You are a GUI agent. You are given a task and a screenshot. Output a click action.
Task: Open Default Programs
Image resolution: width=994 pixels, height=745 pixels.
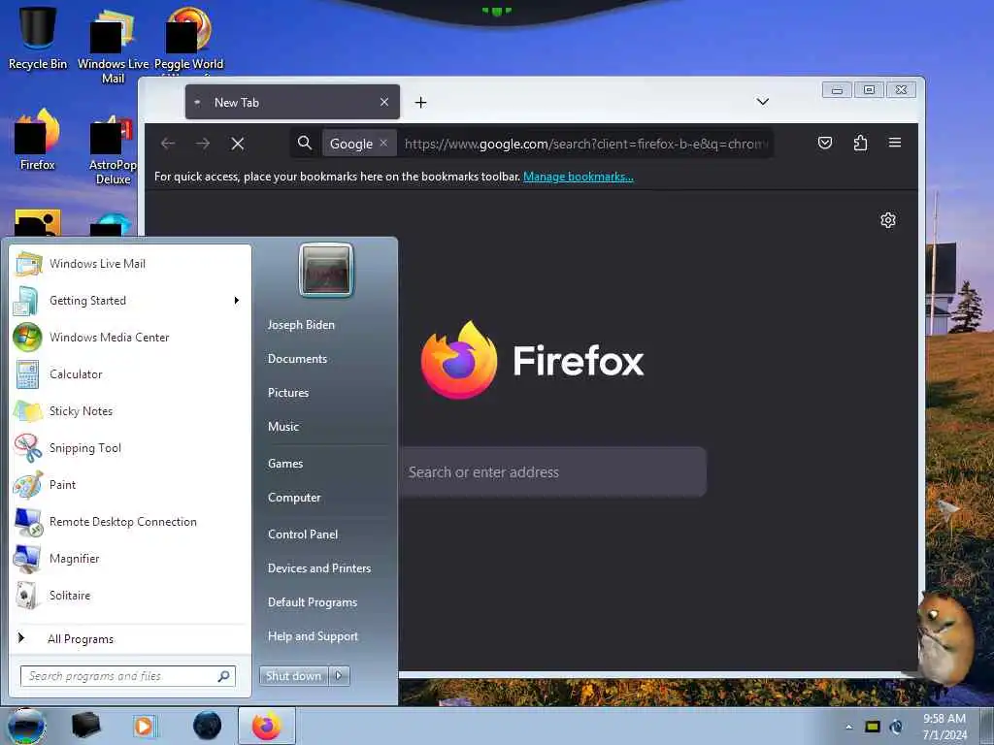click(313, 602)
